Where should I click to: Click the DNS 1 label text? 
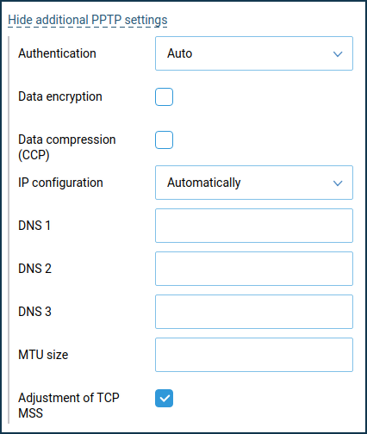coord(34,226)
